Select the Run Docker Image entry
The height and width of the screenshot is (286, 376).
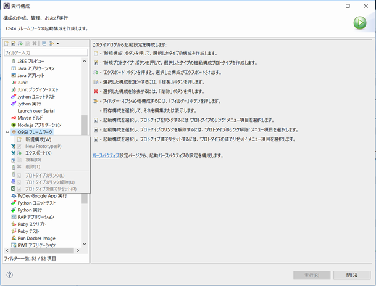pyautogui.click(x=36, y=239)
